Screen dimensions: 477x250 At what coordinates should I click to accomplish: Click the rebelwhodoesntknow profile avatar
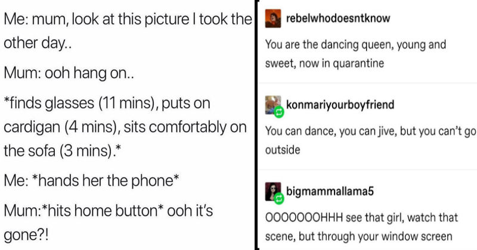coord(272,18)
